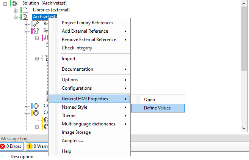The image size is (249, 160).
Task: Click the system node icon beside Sy
Action: pyautogui.click(x=36, y=31)
